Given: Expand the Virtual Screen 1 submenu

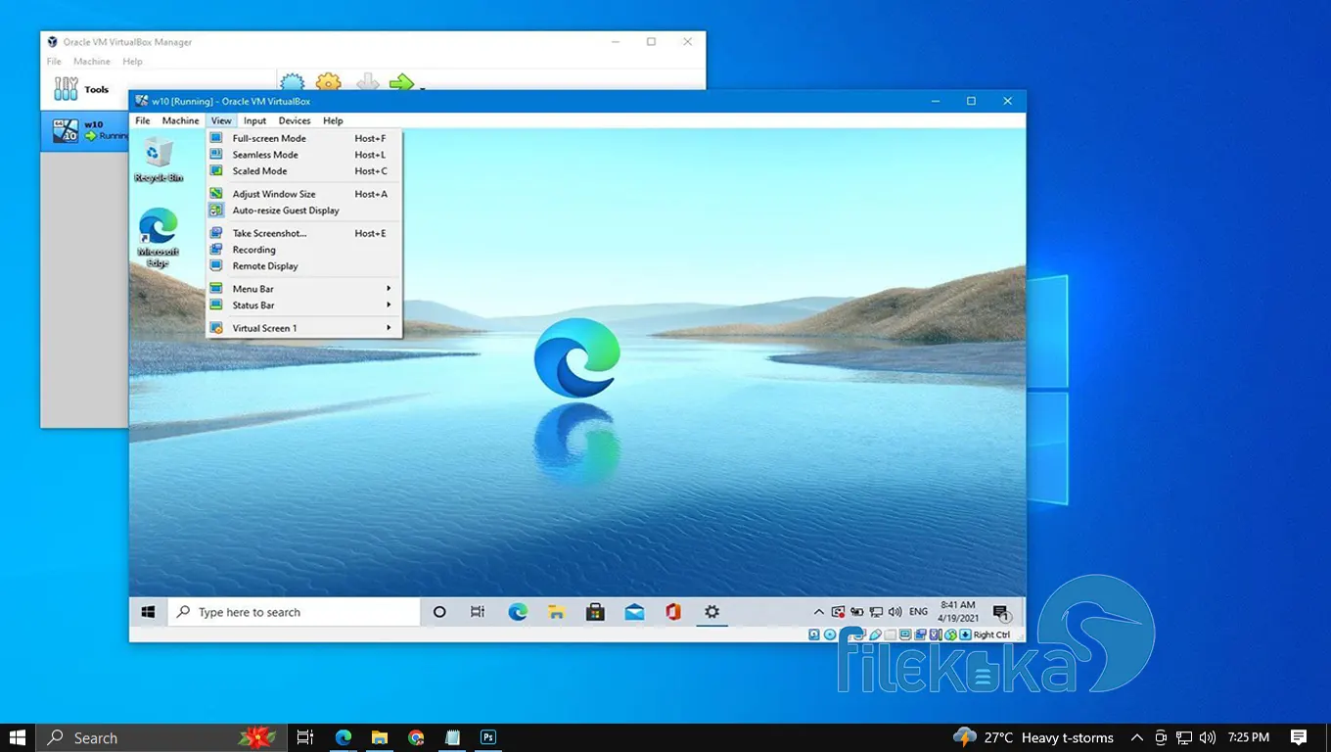Looking at the screenshot, I should 303,328.
